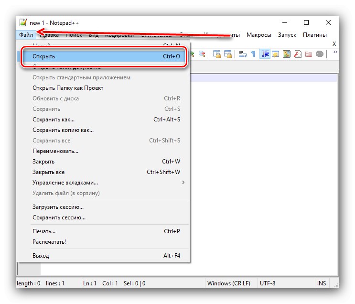Open the Файл menu
The width and height of the screenshot is (355, 304).
pos(26,35)
